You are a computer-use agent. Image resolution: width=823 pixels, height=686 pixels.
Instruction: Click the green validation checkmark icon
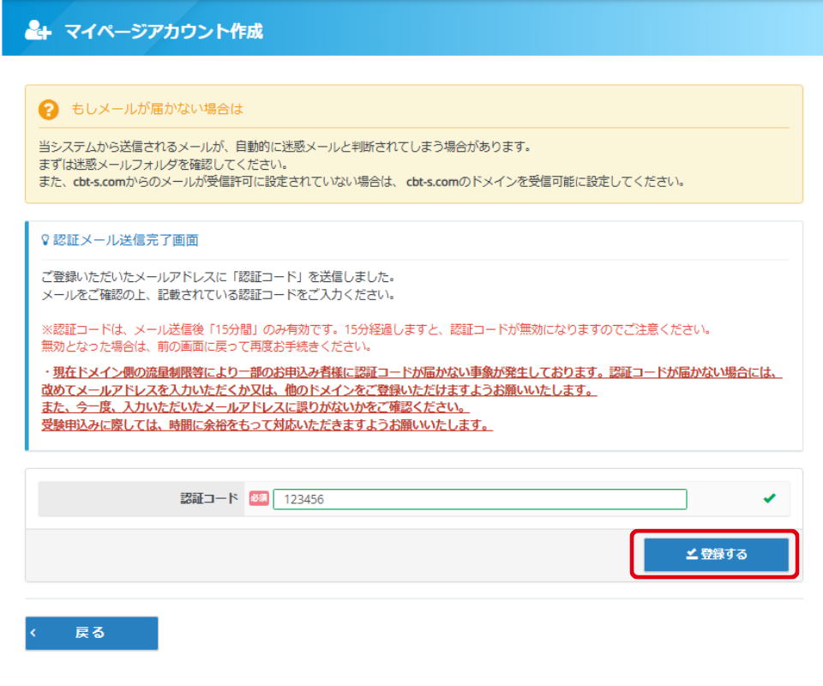[770, 498]
